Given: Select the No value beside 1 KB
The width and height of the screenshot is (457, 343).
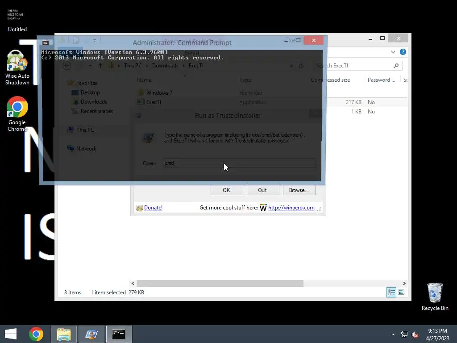Looking at the screenshot, I should point(371,111).
